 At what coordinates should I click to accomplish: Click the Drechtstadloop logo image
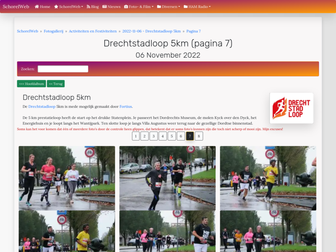point(291,108)
